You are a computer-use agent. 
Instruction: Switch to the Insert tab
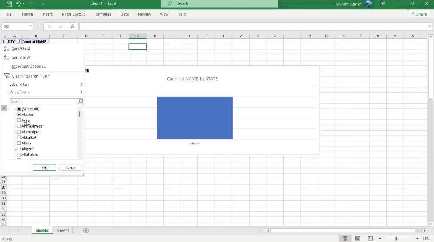tap(47, 14)
